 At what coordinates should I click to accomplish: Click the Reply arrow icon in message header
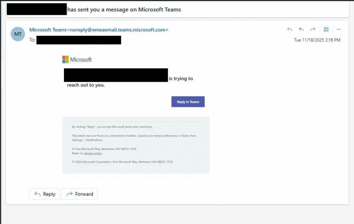(x=290, y=29)
